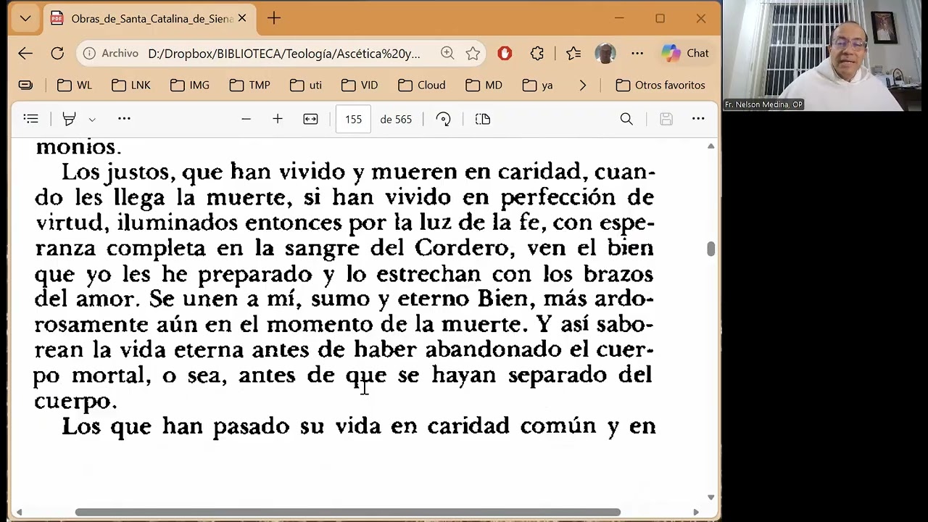Open more PDF tools left menu
Image resolution: width=928 pixels, height=522 pixels.
(x=124, y=119)
